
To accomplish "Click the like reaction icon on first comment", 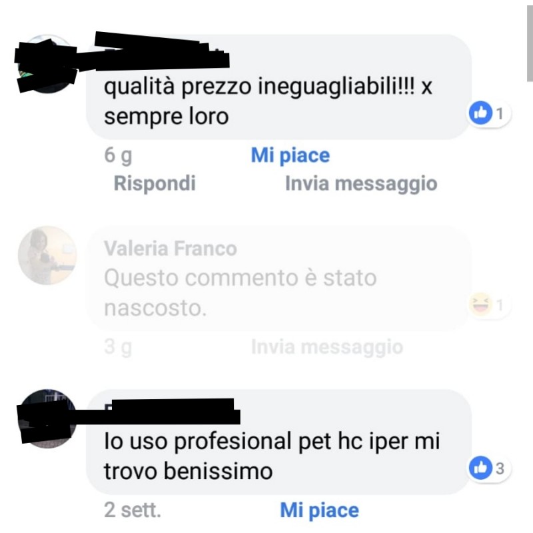I will point(480,113).
